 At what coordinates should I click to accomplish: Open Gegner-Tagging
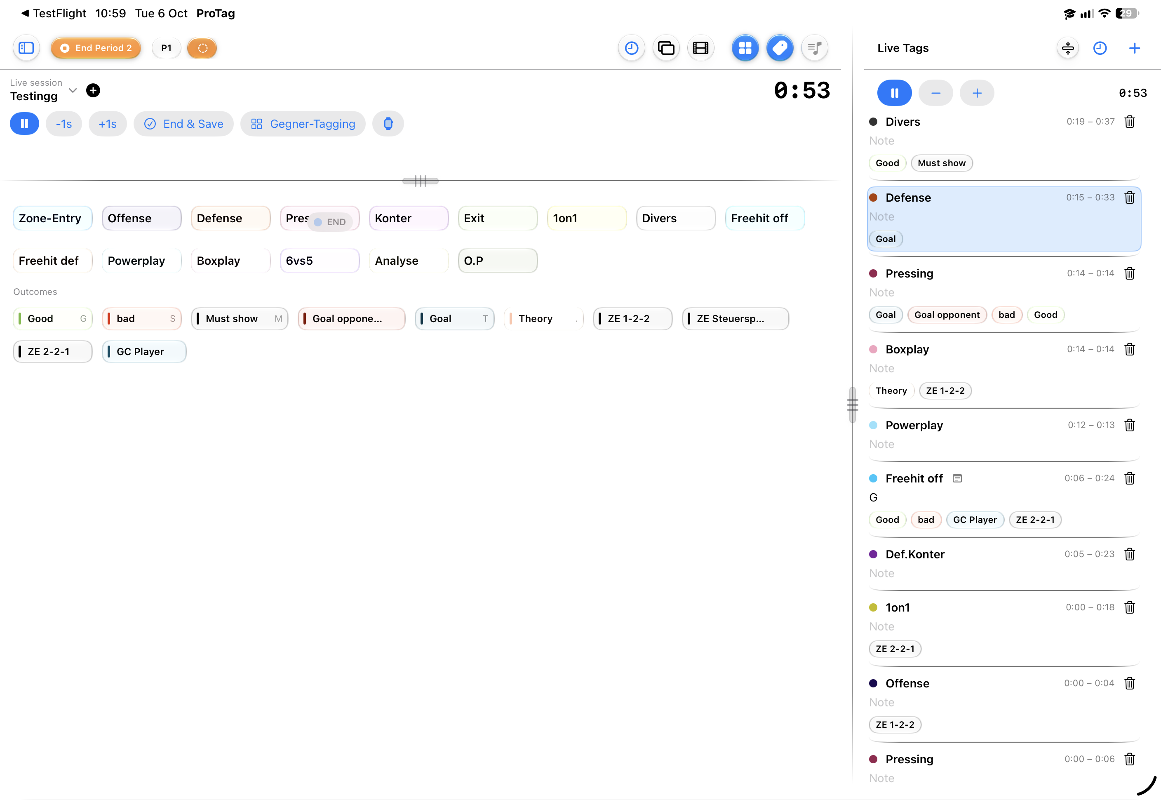click(303, 124)
